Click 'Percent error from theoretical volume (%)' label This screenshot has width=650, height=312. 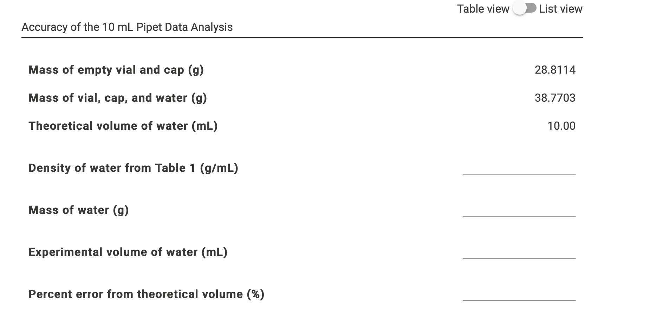pyautogui.click(x=146, y=294)
